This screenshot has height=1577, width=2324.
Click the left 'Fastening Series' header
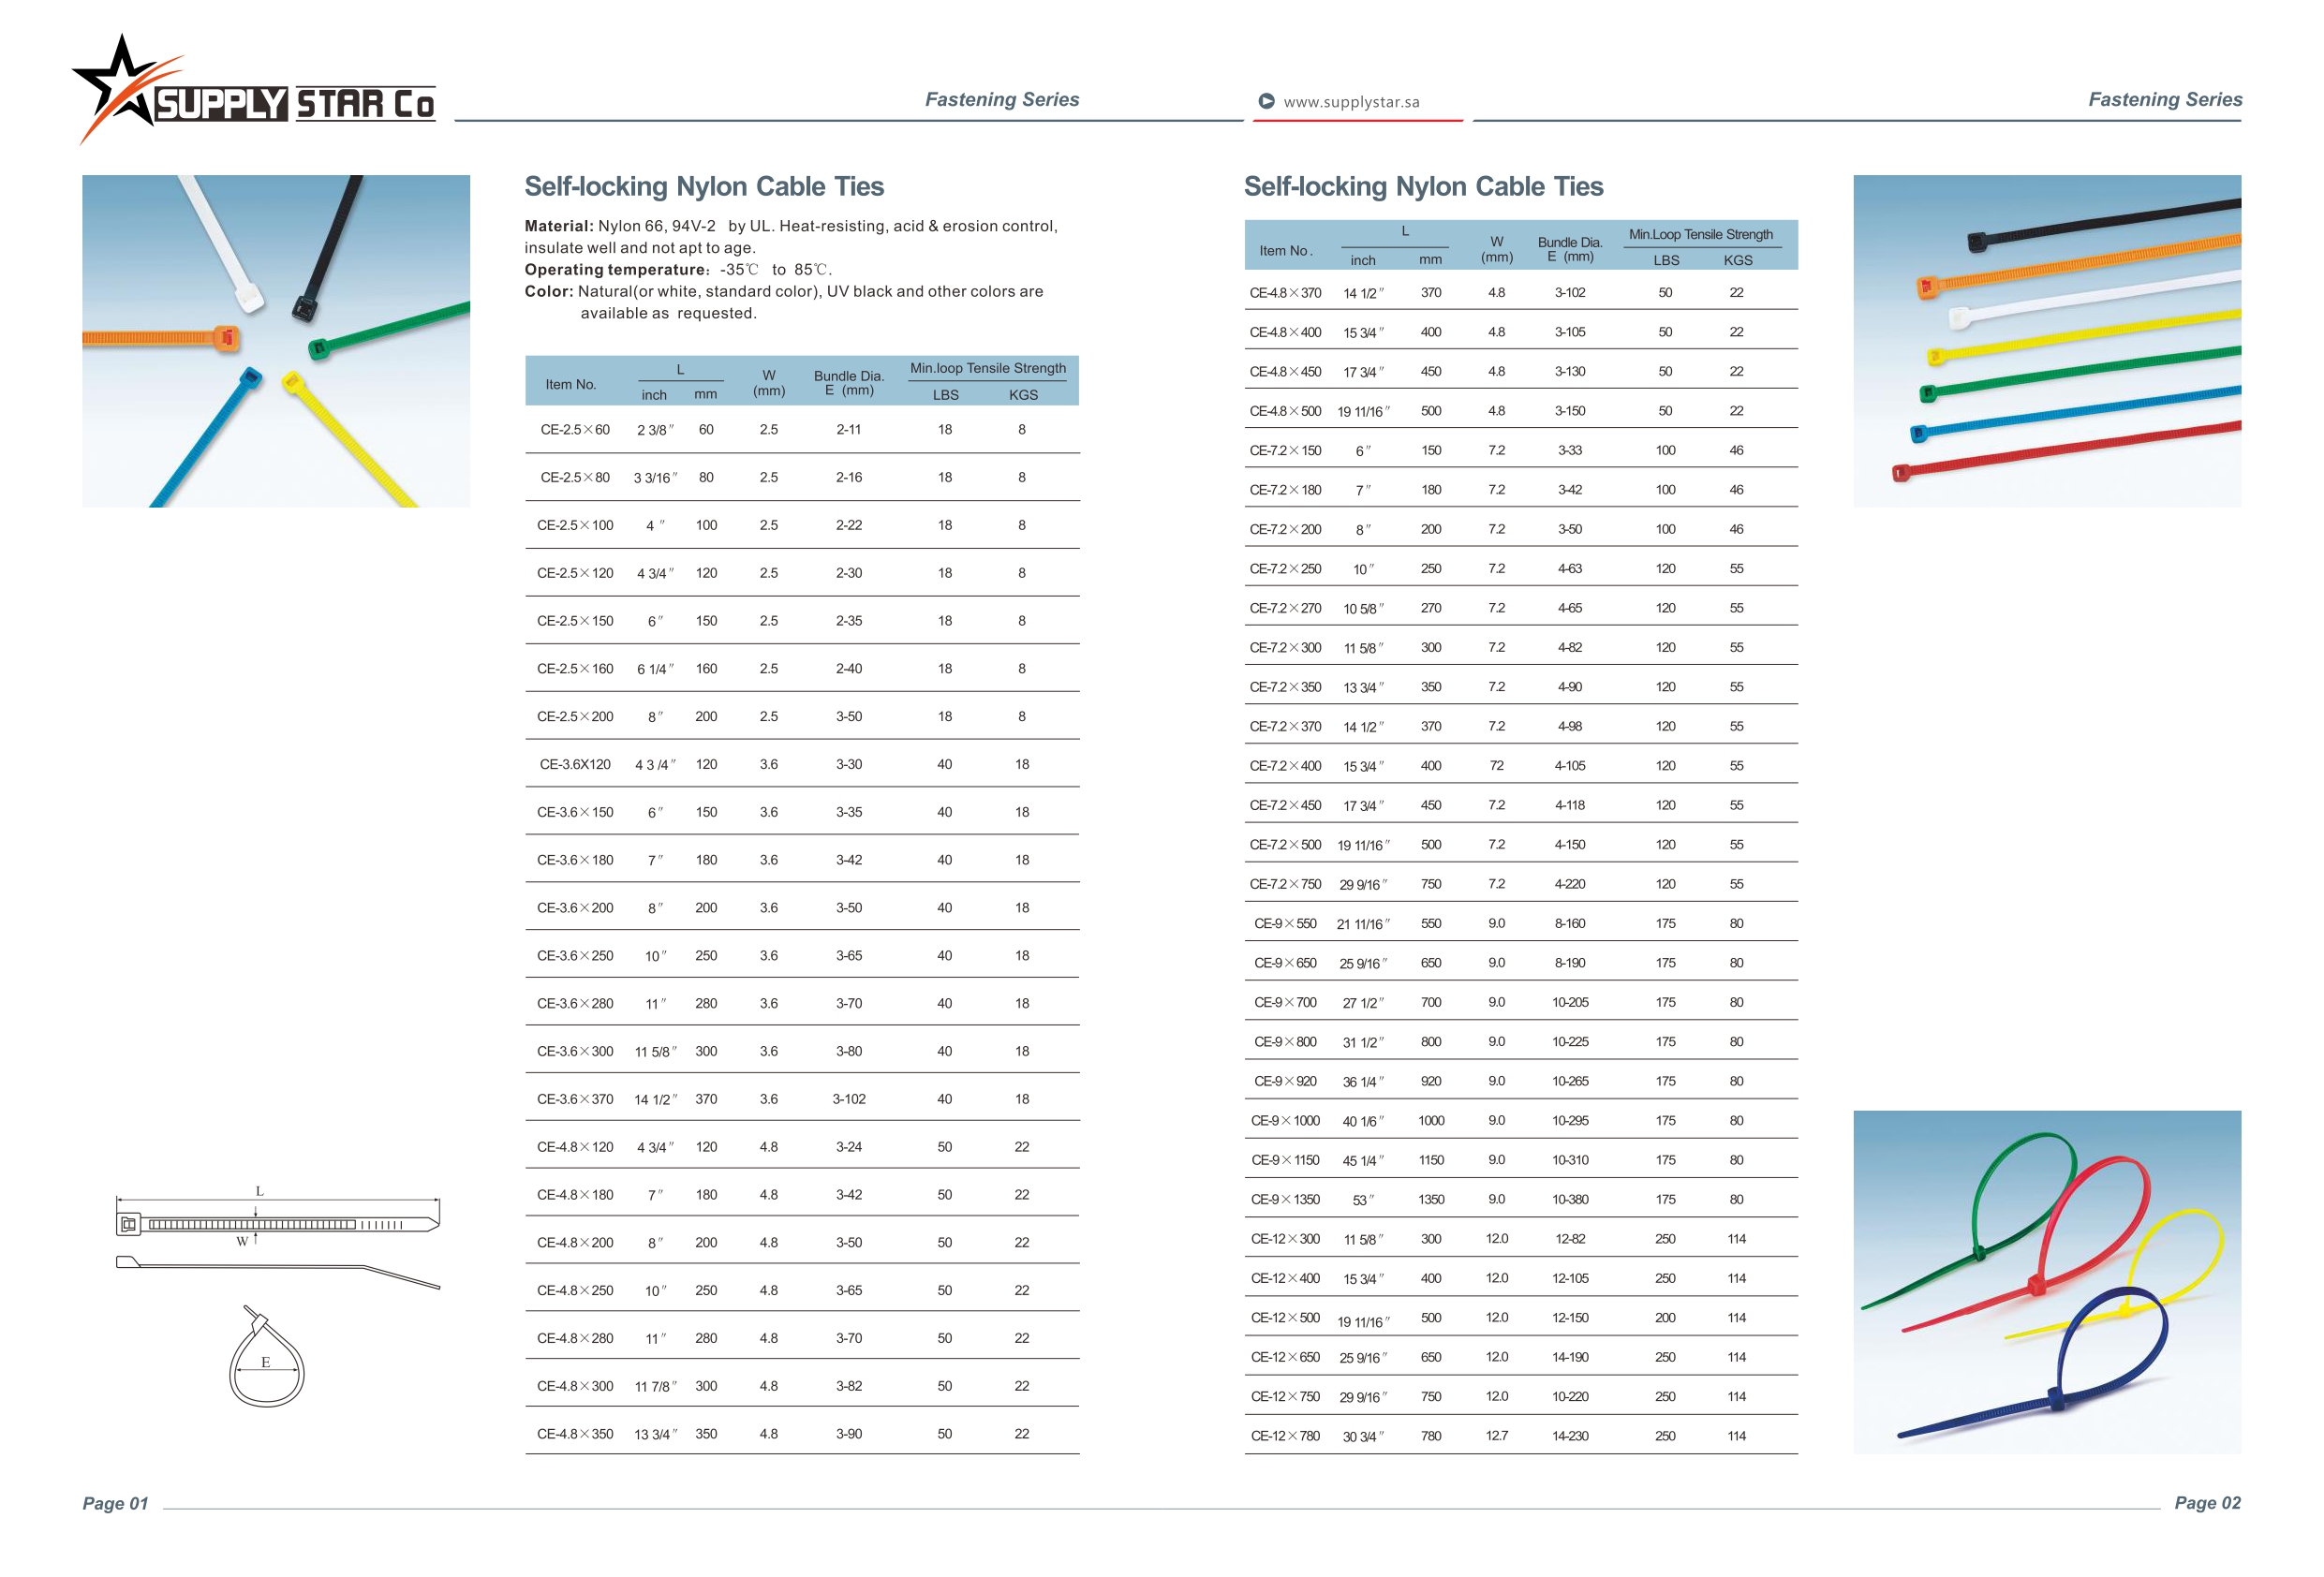tap(1001, 99)
